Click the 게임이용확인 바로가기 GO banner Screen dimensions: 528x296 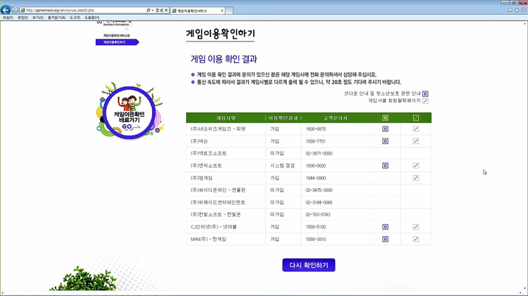tap(129, 113)
